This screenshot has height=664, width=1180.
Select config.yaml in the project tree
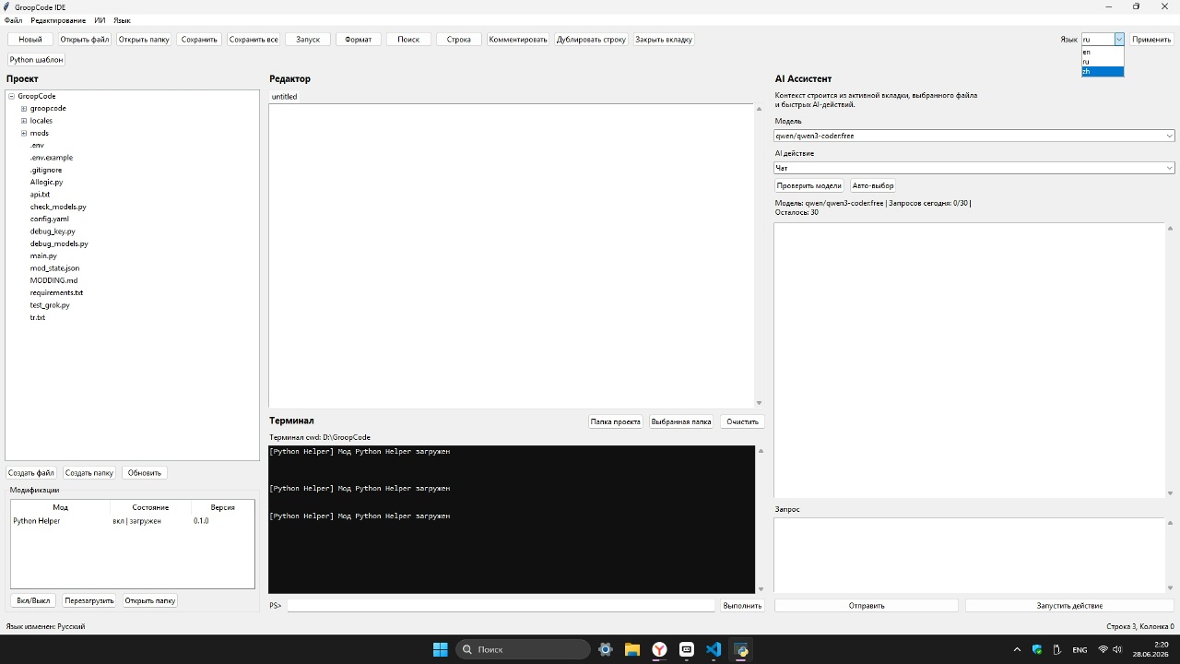click(49, 219)
